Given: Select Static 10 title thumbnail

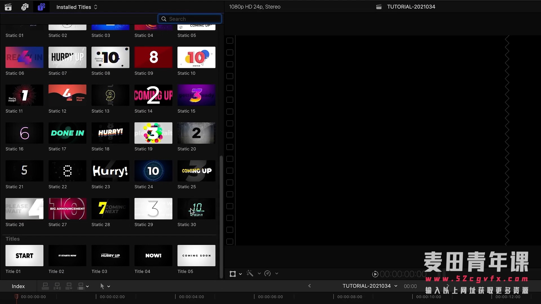Looking at the screenshot, I should (196, 57).
